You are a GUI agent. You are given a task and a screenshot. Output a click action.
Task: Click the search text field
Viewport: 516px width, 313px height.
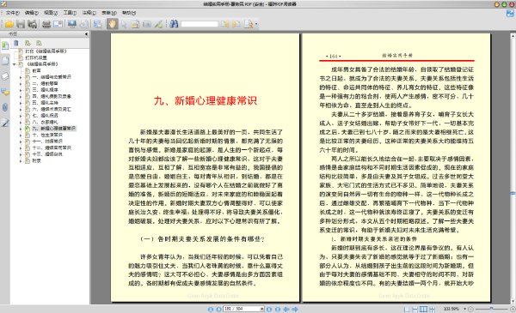point(200,24)
